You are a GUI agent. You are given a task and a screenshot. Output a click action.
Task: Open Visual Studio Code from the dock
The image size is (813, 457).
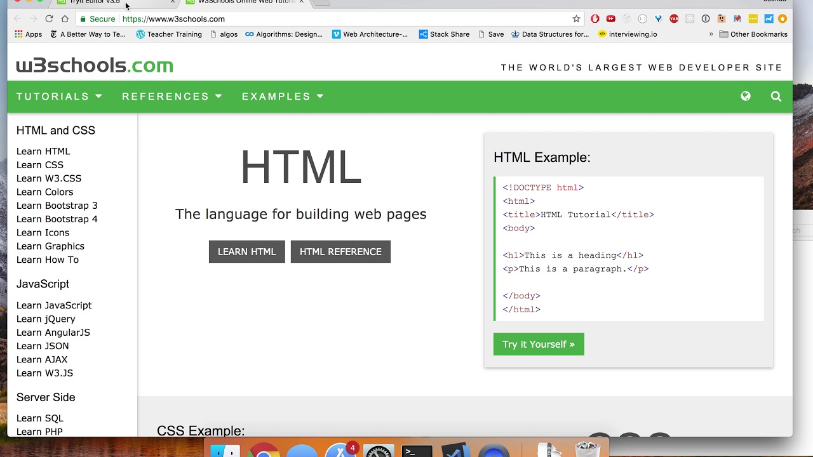455,449
